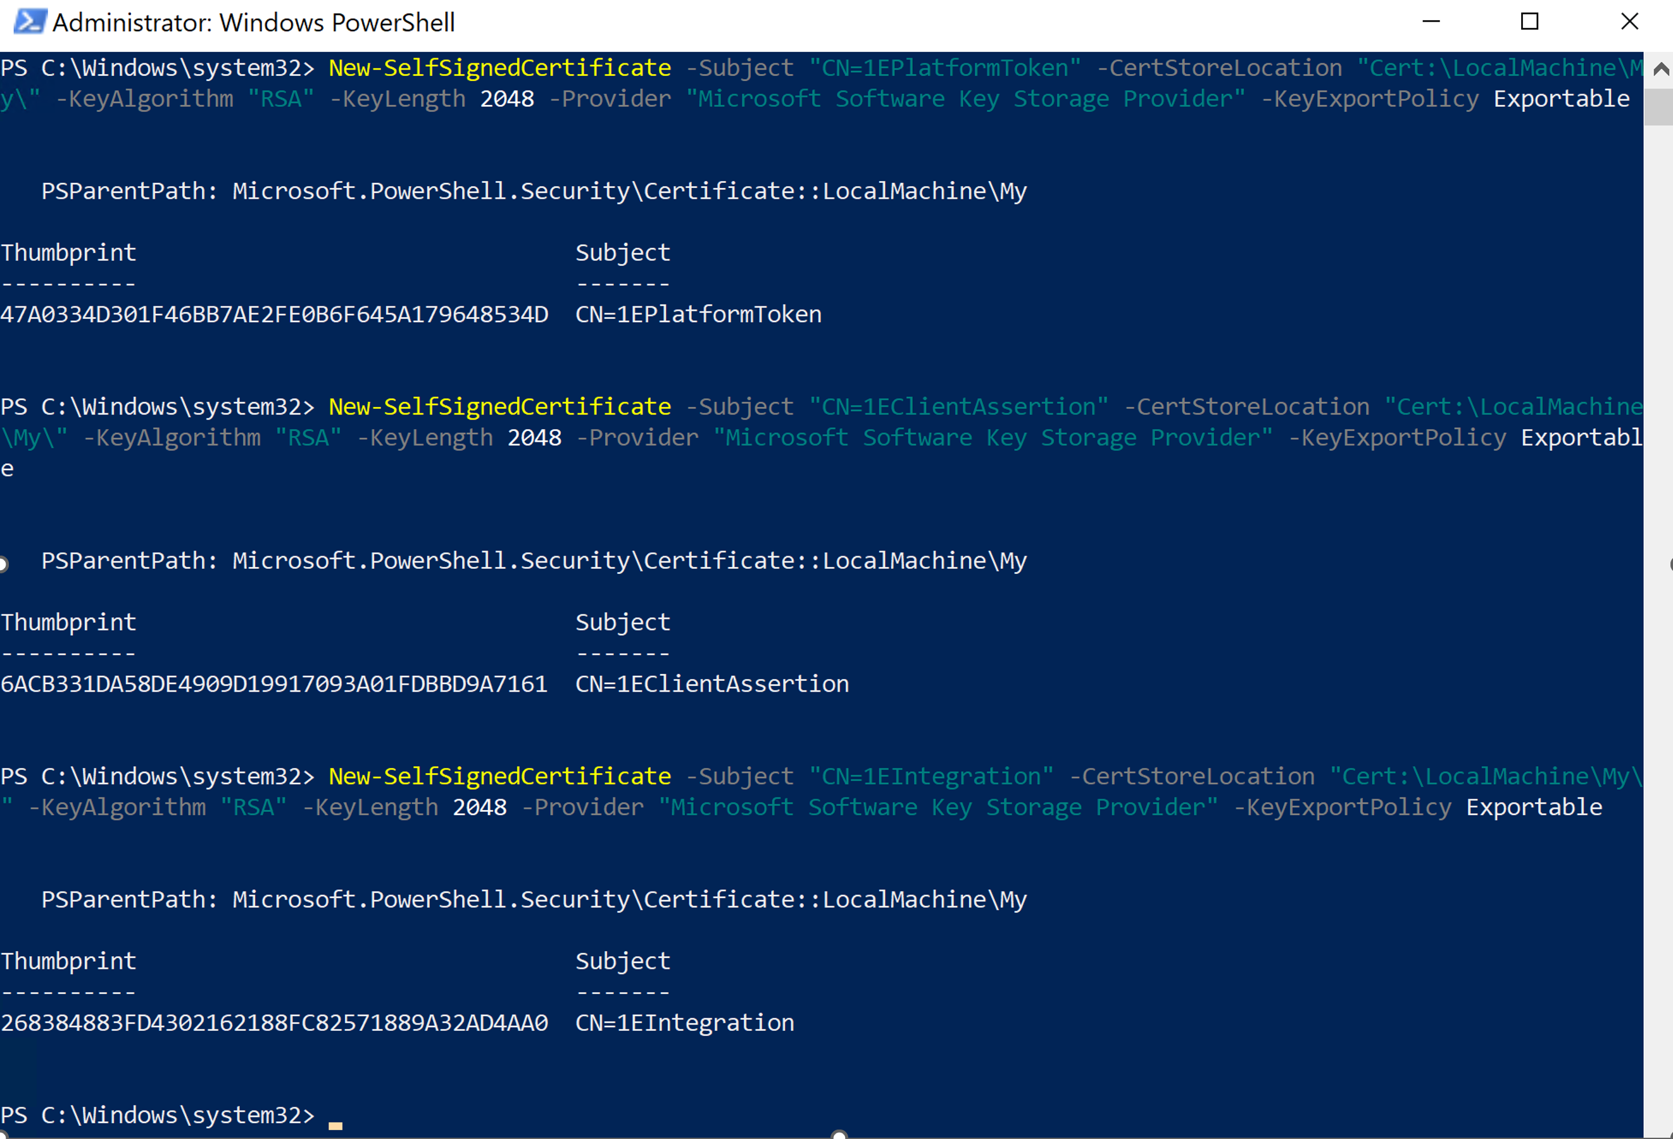Click the last PSParentPath output line
The width and height of the screenshot is (1673, 1139).
pos(533,899)
